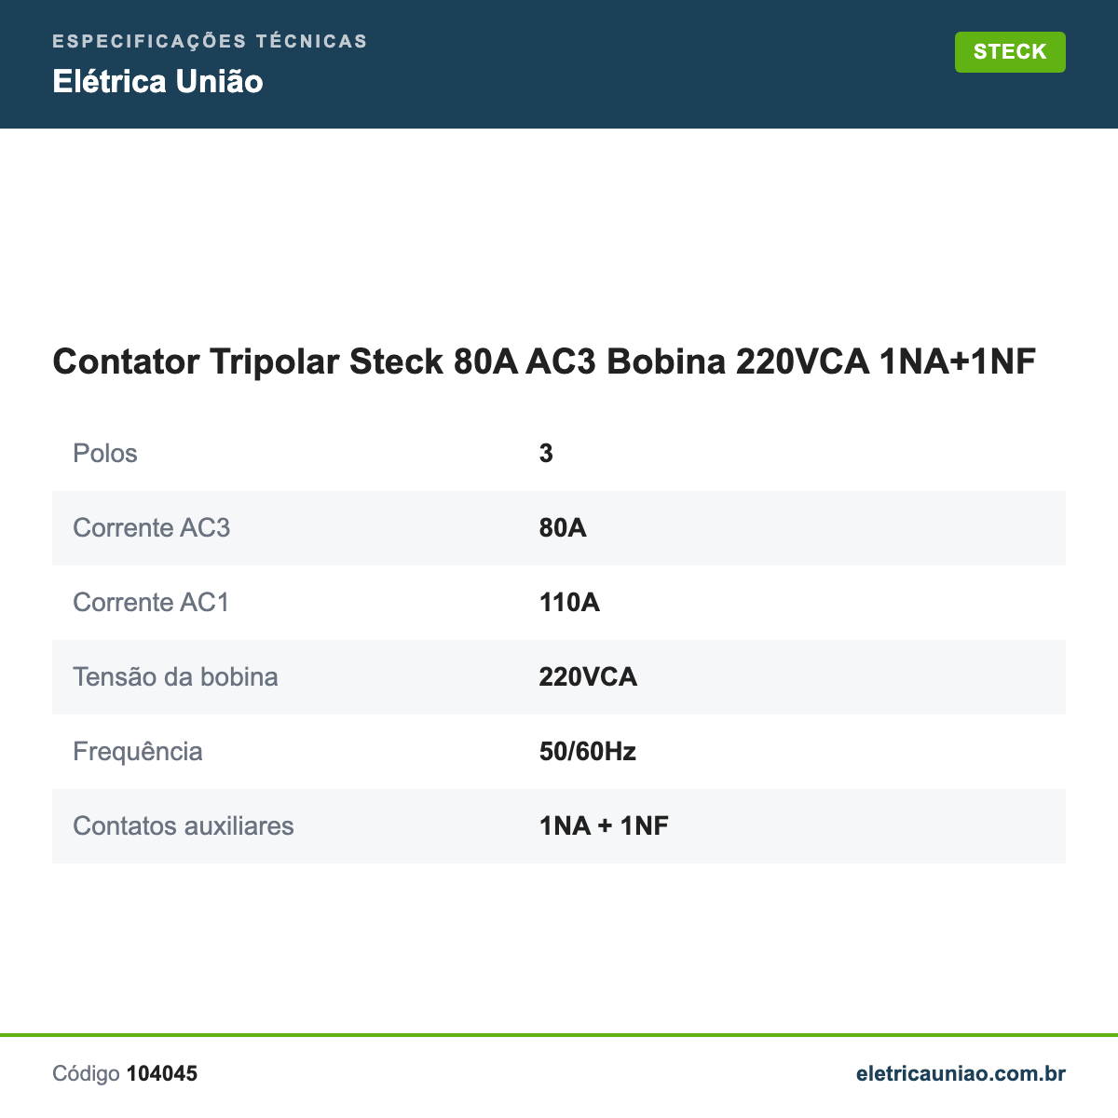
Task: Click the green footer divider line
Action: point(559,1035)
